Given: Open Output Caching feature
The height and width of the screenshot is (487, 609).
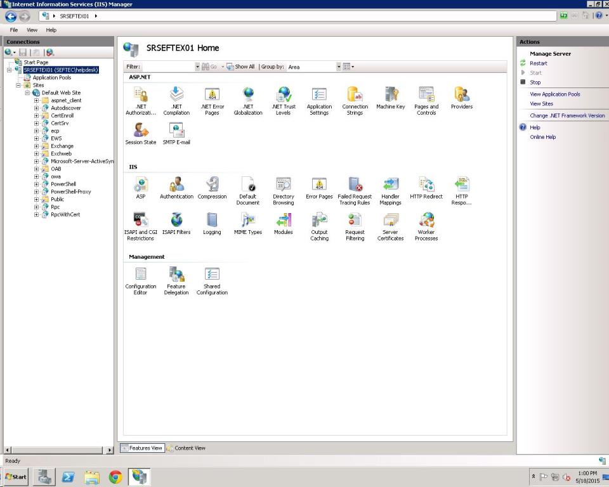Looking at the screenshot, I should 319,226.
